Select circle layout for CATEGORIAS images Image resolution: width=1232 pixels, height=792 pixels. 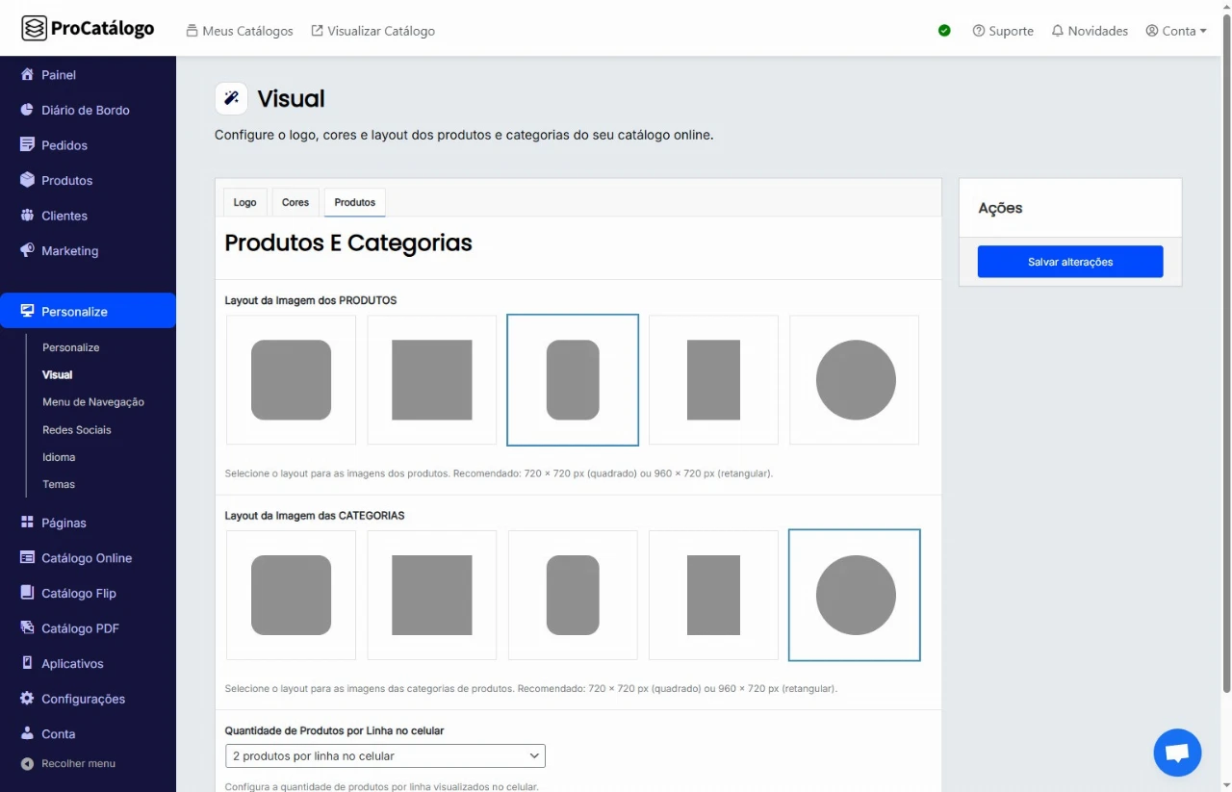coord(855,595)
